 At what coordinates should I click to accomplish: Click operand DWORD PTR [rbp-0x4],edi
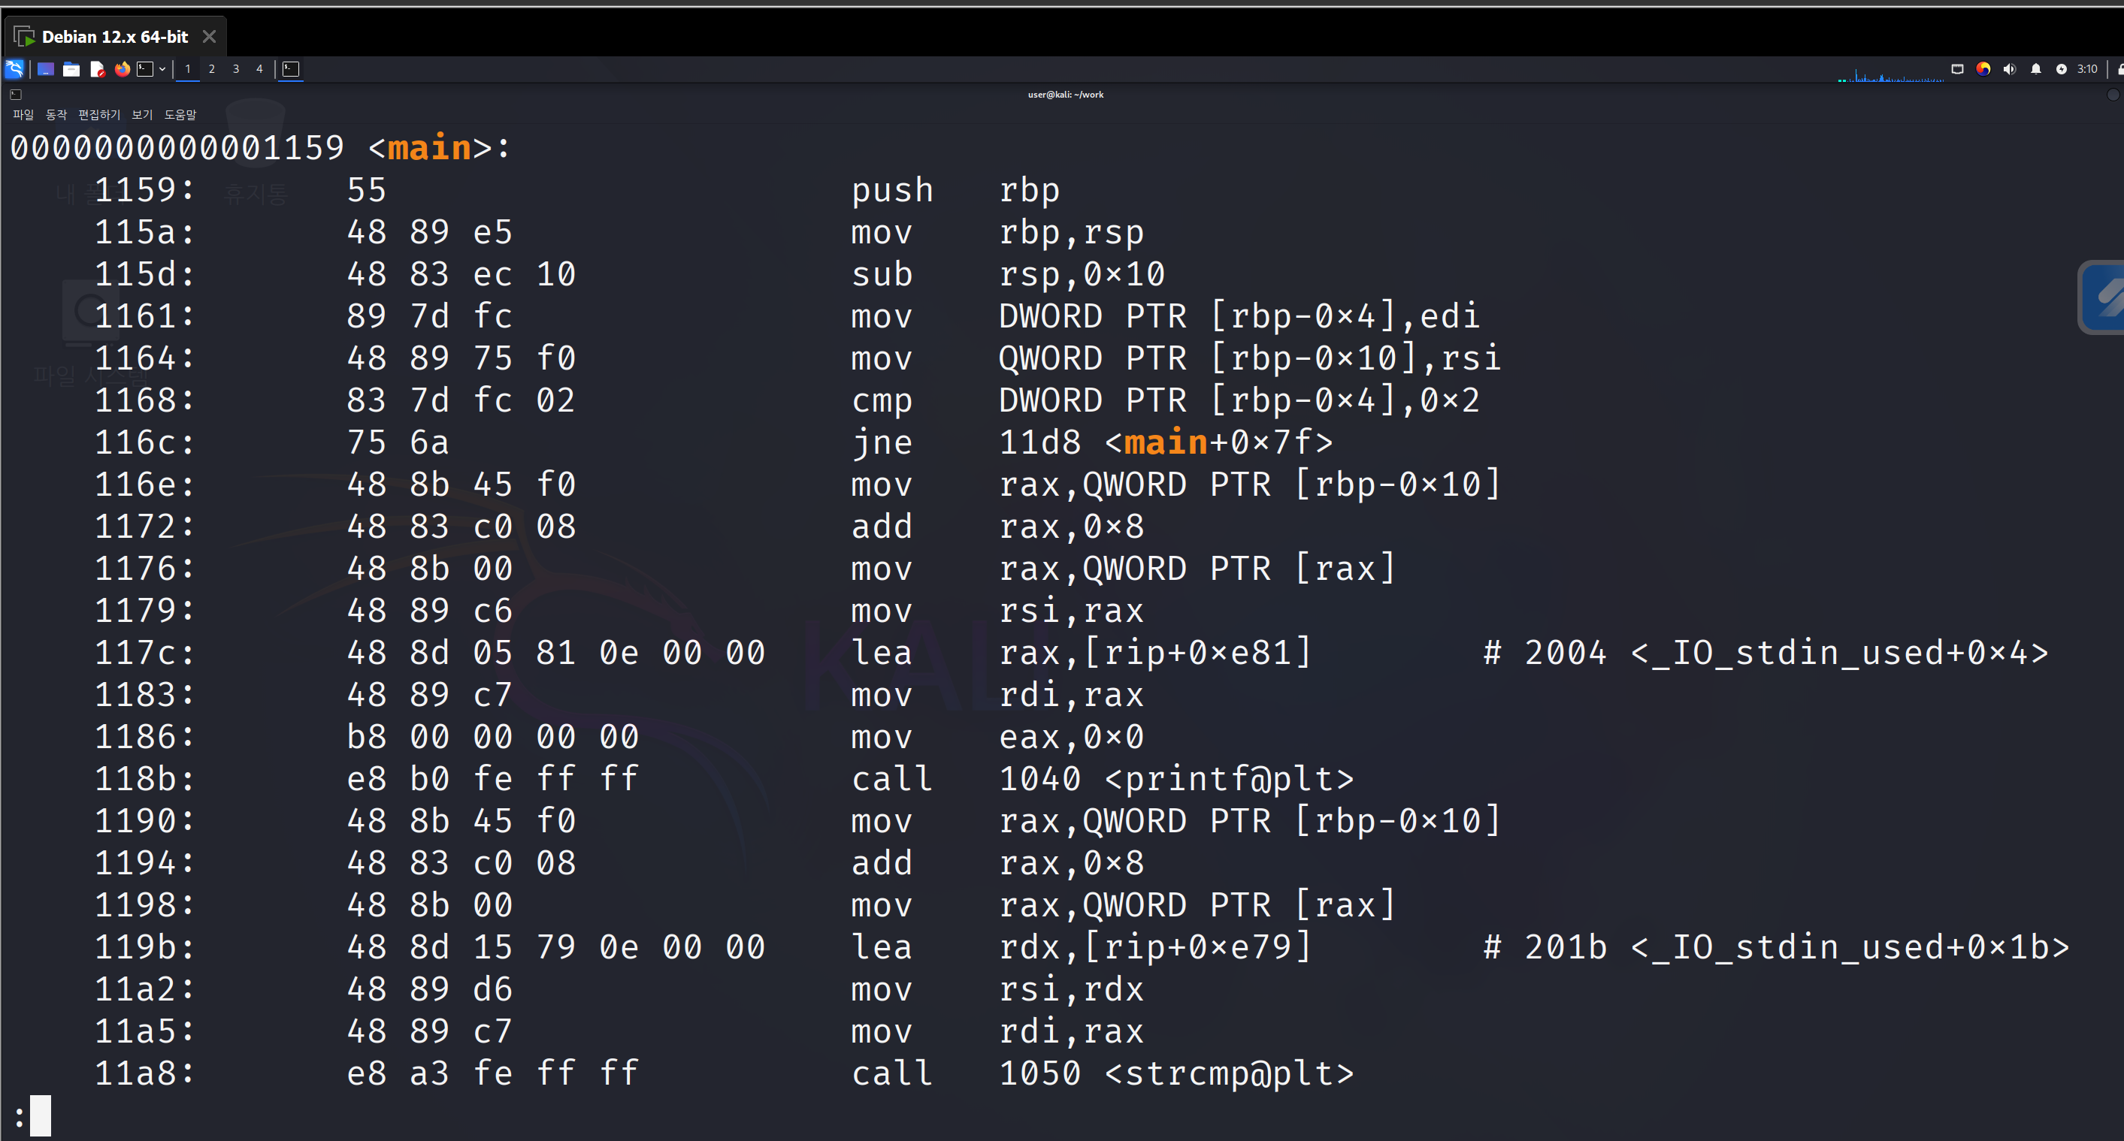point(1239,317)
